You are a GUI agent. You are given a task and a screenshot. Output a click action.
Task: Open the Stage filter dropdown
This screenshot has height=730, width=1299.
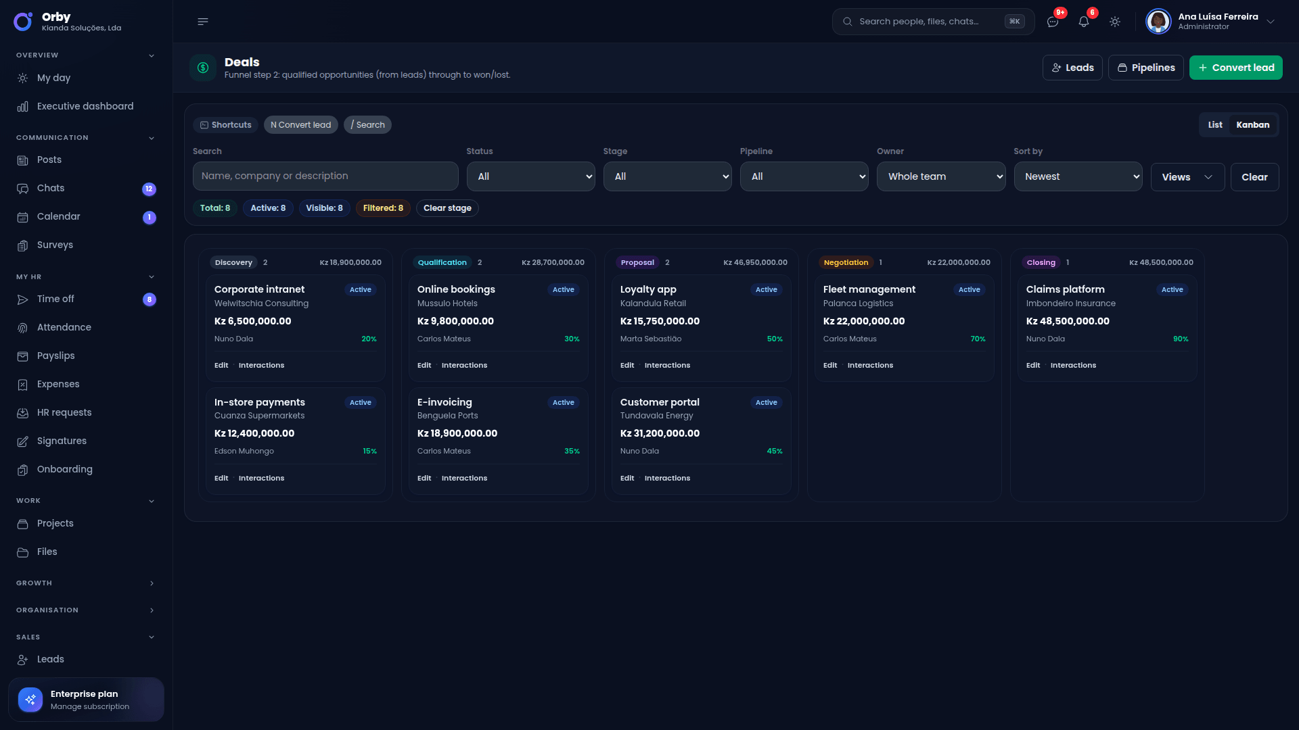[x=667, y=176]
